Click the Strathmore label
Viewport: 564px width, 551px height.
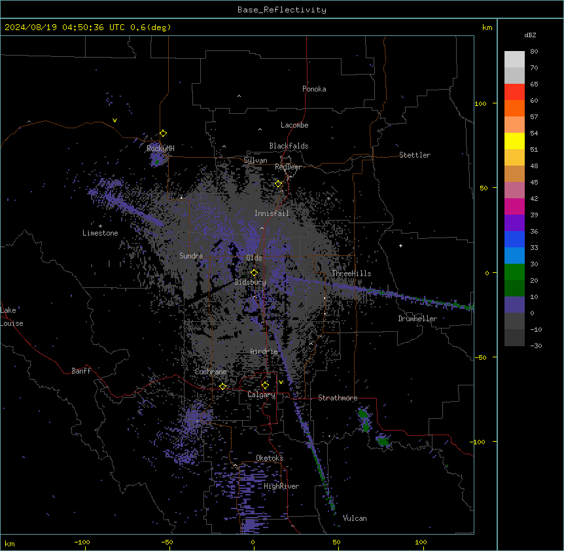(x=338, y=398)
